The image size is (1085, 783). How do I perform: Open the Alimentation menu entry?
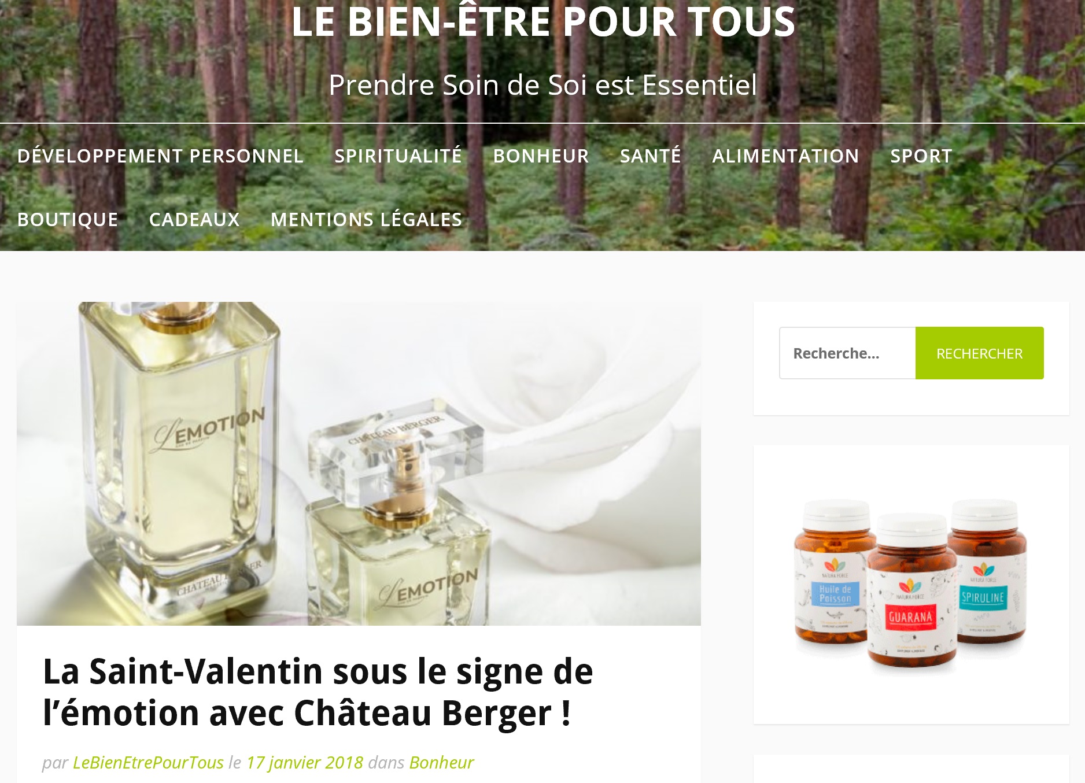[x=785, y=156]
